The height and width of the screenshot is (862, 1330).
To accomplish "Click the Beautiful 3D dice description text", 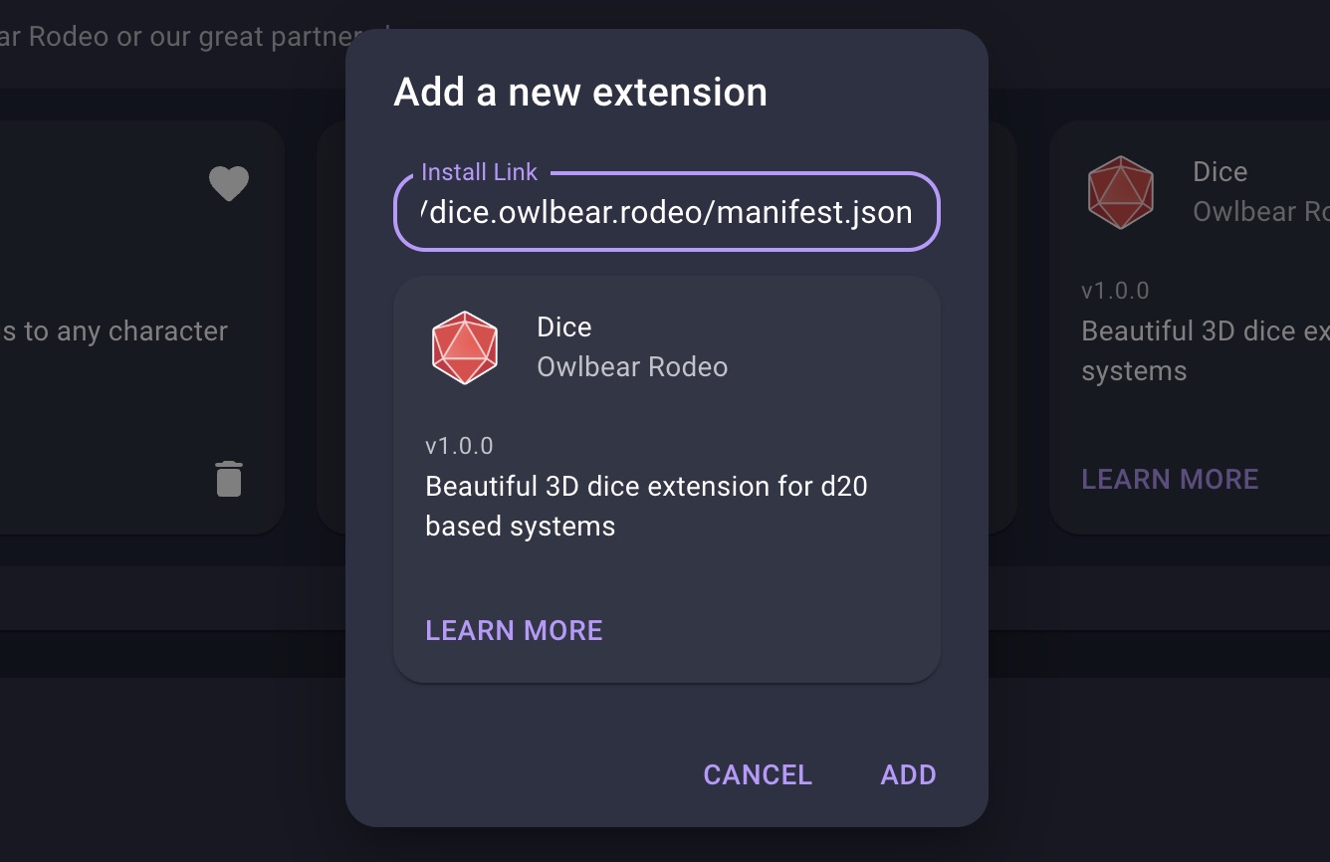I will tap(645, 506).
